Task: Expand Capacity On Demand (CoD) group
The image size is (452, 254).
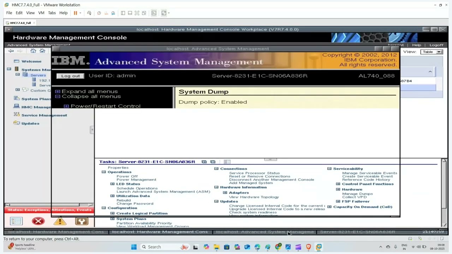Action: click(329, 207)
